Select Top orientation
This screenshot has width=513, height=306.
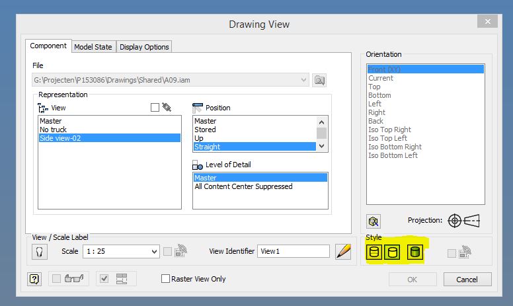425,87
